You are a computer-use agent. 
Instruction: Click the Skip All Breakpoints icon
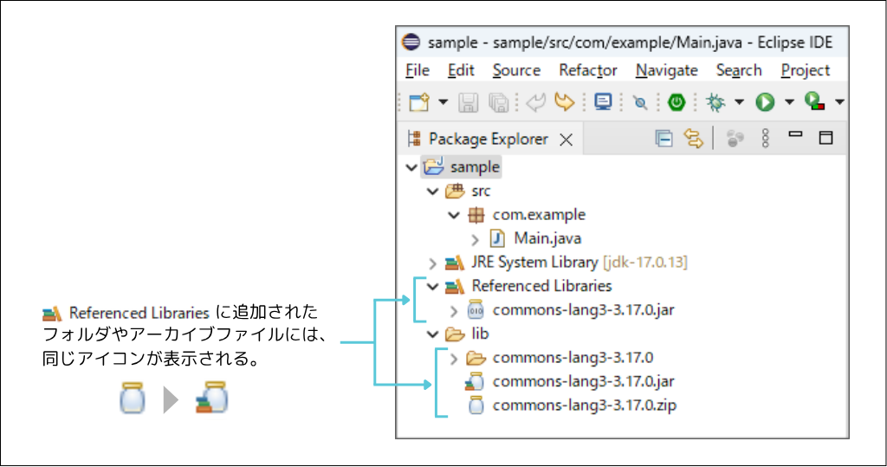[x=640, y=102]
